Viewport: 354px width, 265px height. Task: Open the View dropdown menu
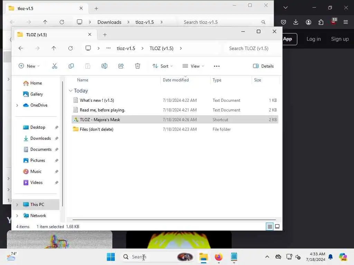(193, 66)
